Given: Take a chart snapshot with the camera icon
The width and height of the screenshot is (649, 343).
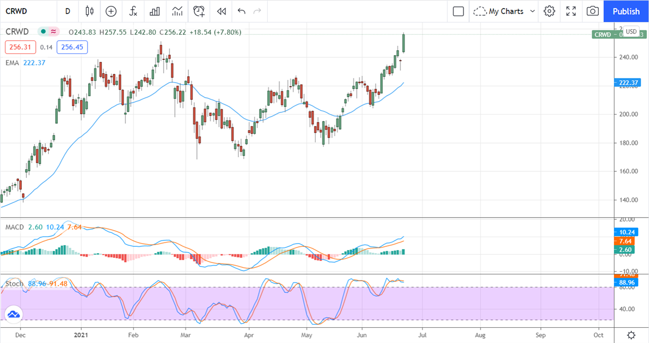Looking at the screenshot, I should pyautogui.click(x=593, y=11).
